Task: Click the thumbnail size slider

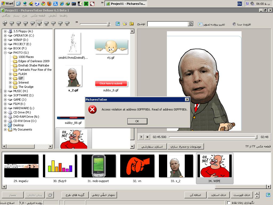Action: tap(108, 24)
